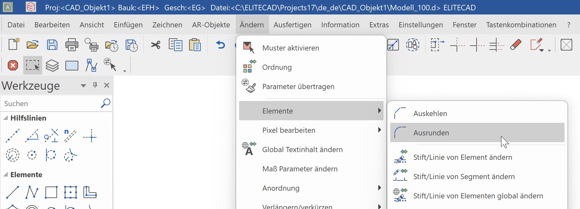Click the crossed box icon in toolbar
This screenshot has height=209, width=580.
566,45
